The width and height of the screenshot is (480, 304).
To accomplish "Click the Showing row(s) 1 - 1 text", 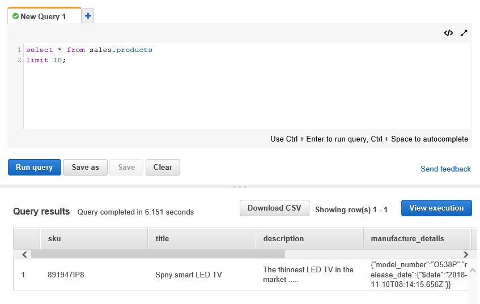I will click(x=351, y=209).
